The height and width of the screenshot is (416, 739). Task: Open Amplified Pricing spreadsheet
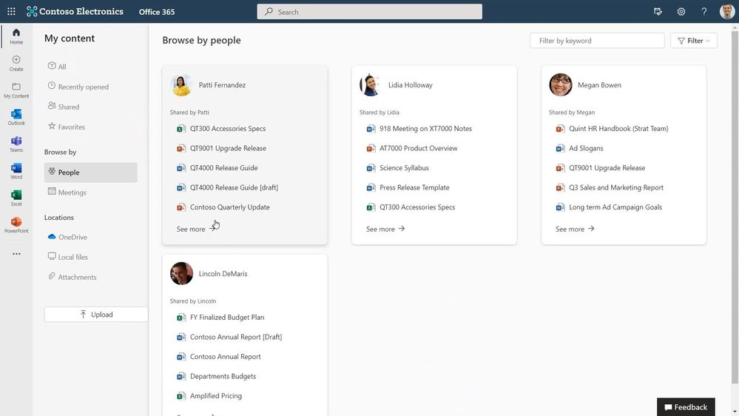pos(216,396)
